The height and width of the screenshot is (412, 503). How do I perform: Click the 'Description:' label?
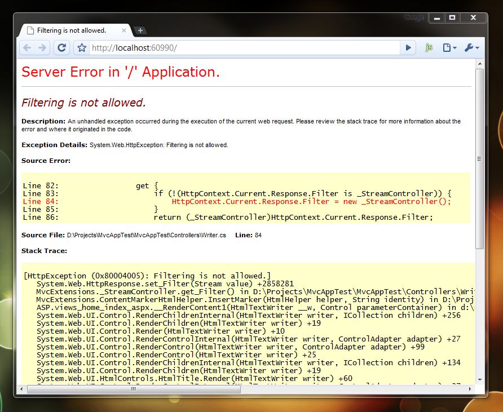pyautogui.click(x=43, y=121)
